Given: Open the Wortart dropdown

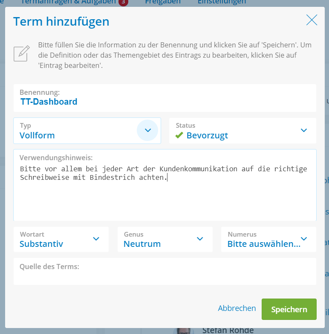Looking at the screenshot, I should coord(61,240).
